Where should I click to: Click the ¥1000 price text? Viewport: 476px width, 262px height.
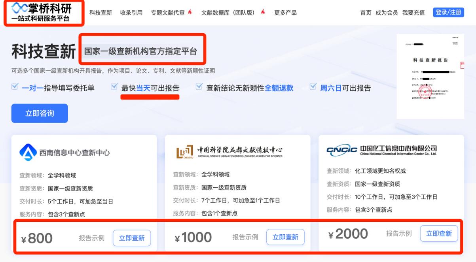coord(193,237)
